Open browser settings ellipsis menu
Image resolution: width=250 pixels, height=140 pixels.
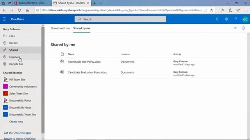(x=246, y=10)
